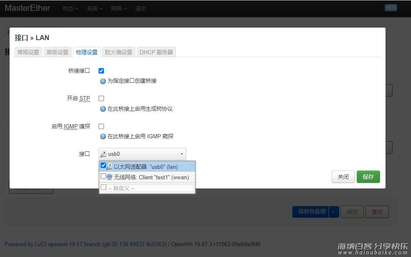The image size is (411, 257).
Task: Toggle the 桥接接口 checkbox
Action: (x=101, y=71)
